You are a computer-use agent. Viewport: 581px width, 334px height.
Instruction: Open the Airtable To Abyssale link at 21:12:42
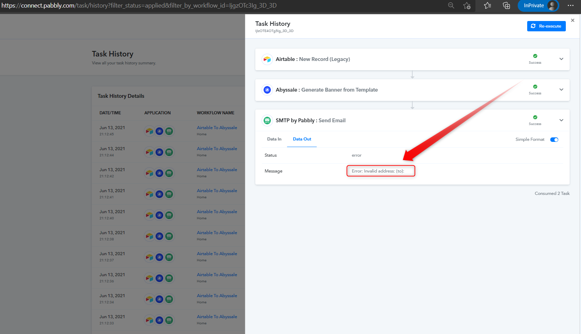[217, 170]
